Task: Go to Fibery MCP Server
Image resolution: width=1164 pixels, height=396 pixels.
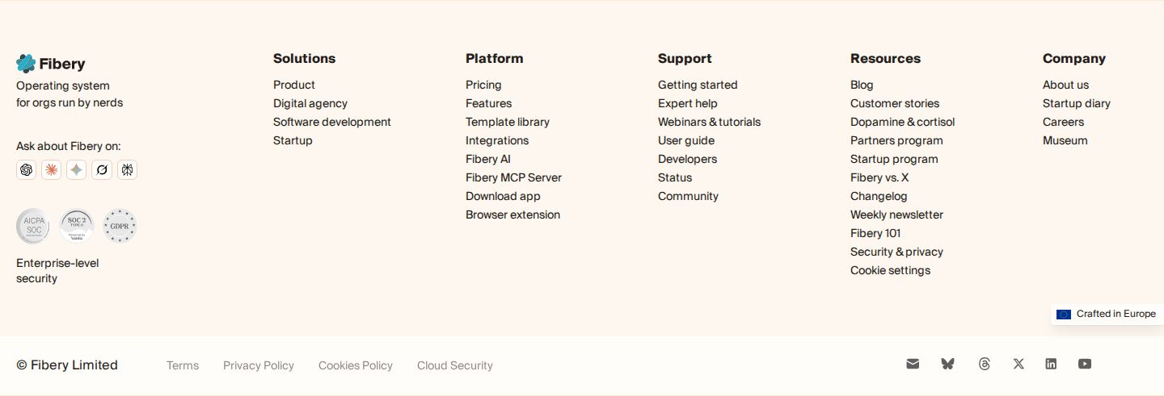Action: (513, 177)
